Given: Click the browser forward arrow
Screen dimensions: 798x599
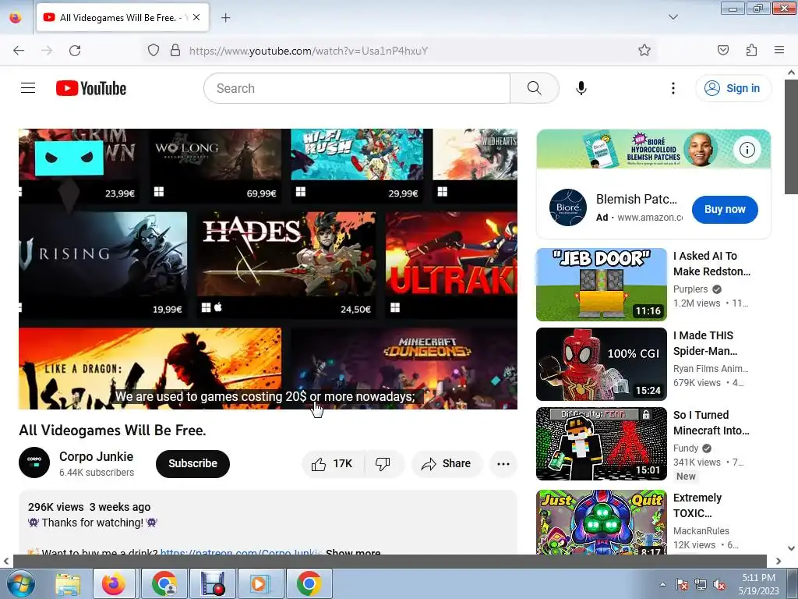Looking at the screenshot, I should (x=47, y=51).
